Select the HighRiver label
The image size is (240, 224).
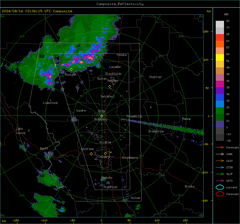click(x=111, y=187)
